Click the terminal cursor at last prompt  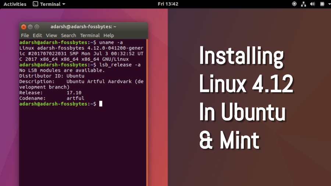[101, 104]
